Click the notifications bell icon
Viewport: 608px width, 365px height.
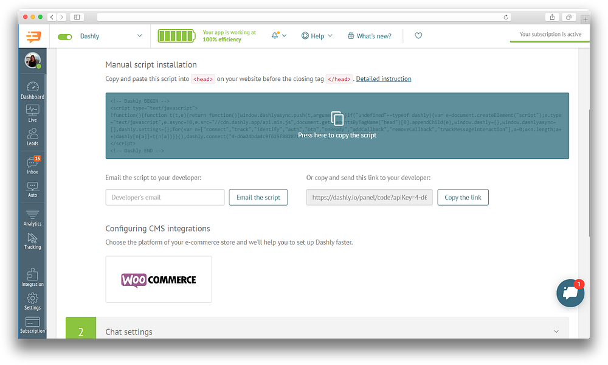click(275, 36)
